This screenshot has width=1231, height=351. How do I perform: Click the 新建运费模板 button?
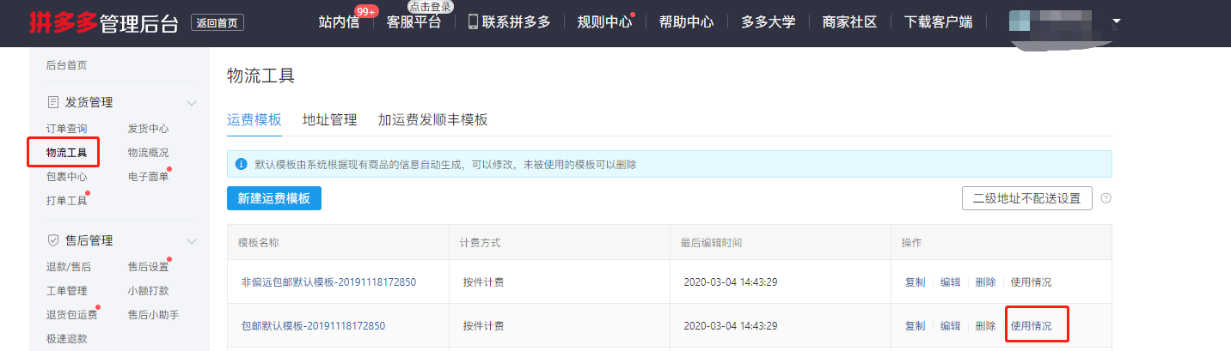[x=274, y=198]
